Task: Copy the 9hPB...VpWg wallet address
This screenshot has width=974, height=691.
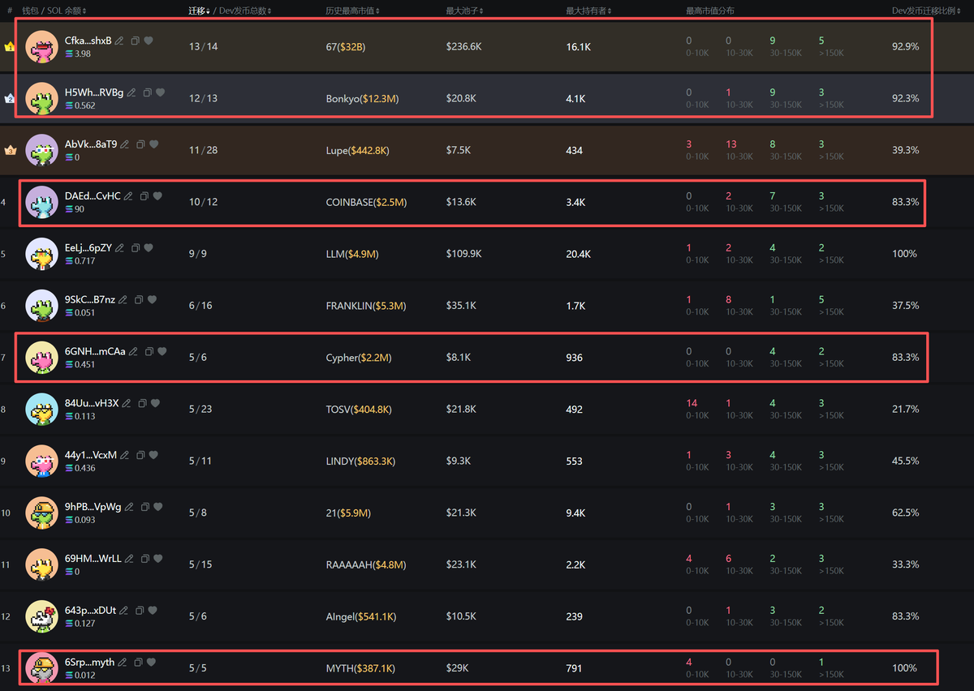Action: tap(145, 507)
